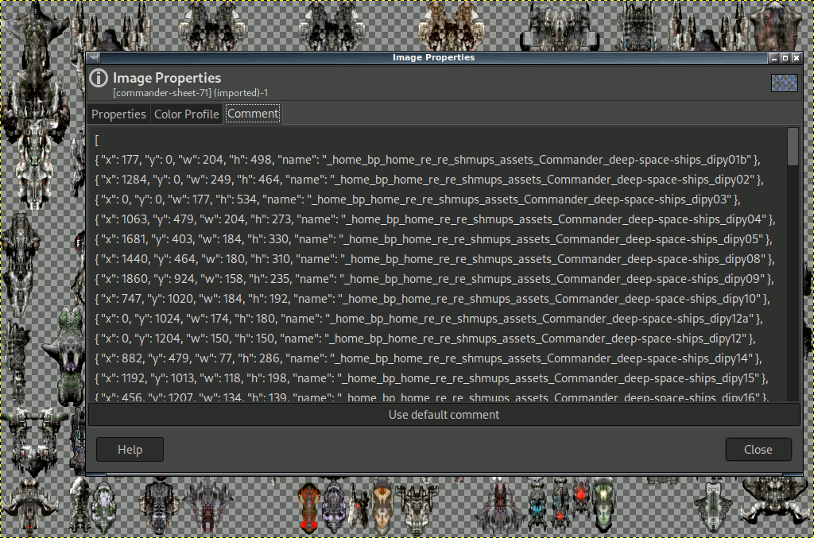
Task: Close dialog using title bar X icon
Action: pyautogui.click(x=796, y=58)
